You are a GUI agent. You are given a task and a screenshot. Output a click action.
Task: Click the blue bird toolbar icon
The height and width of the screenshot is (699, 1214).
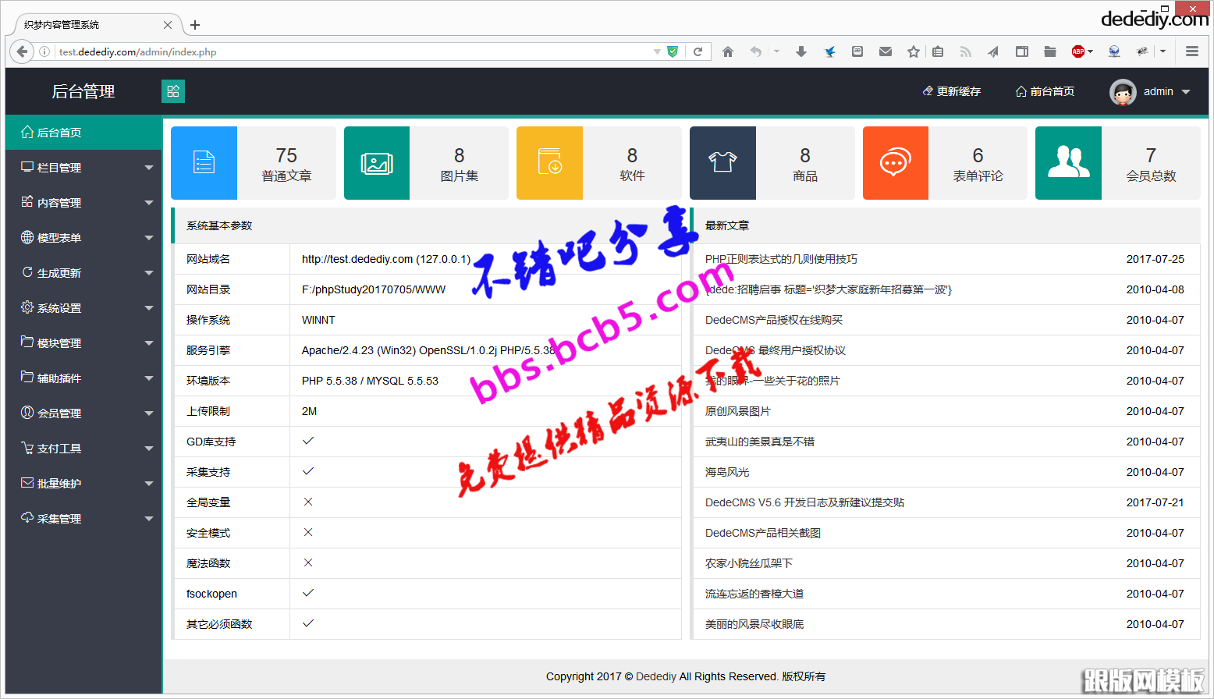(829, 51)
